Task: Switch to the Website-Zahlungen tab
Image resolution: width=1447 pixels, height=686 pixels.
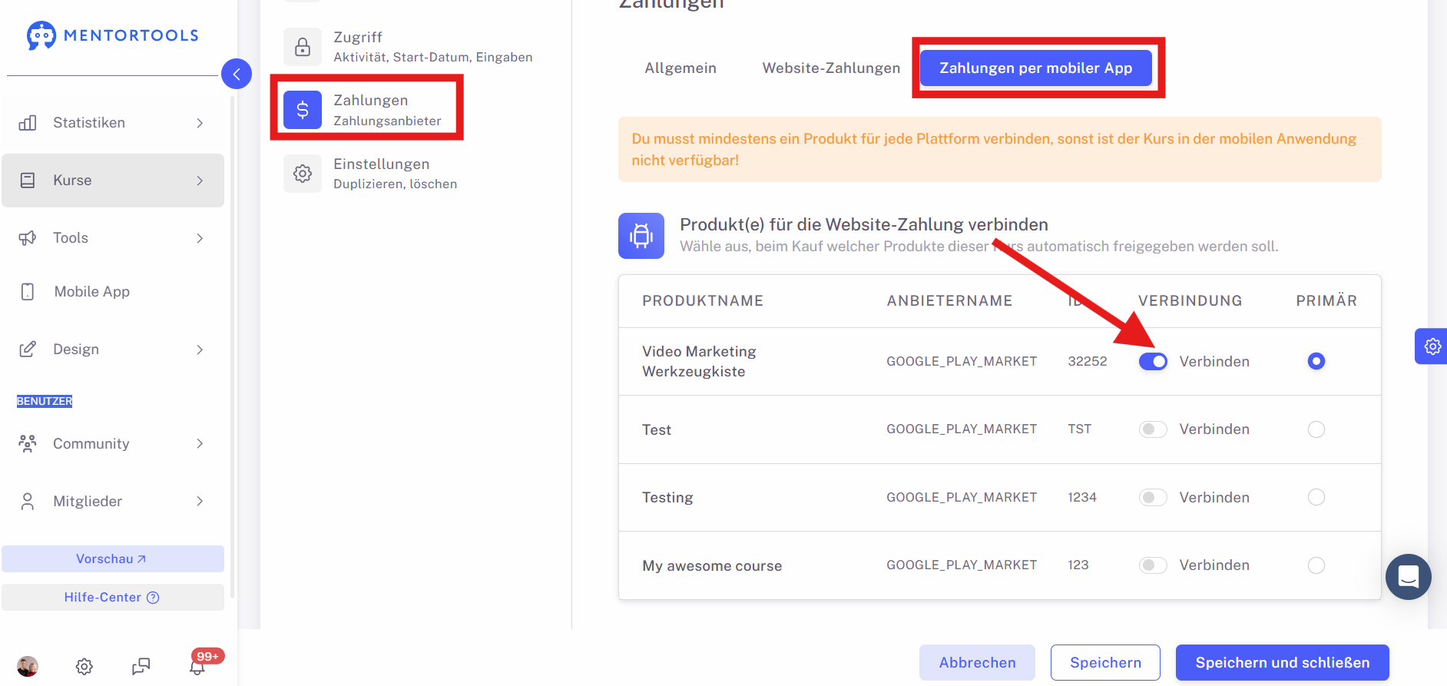Action: click(831, 68)
